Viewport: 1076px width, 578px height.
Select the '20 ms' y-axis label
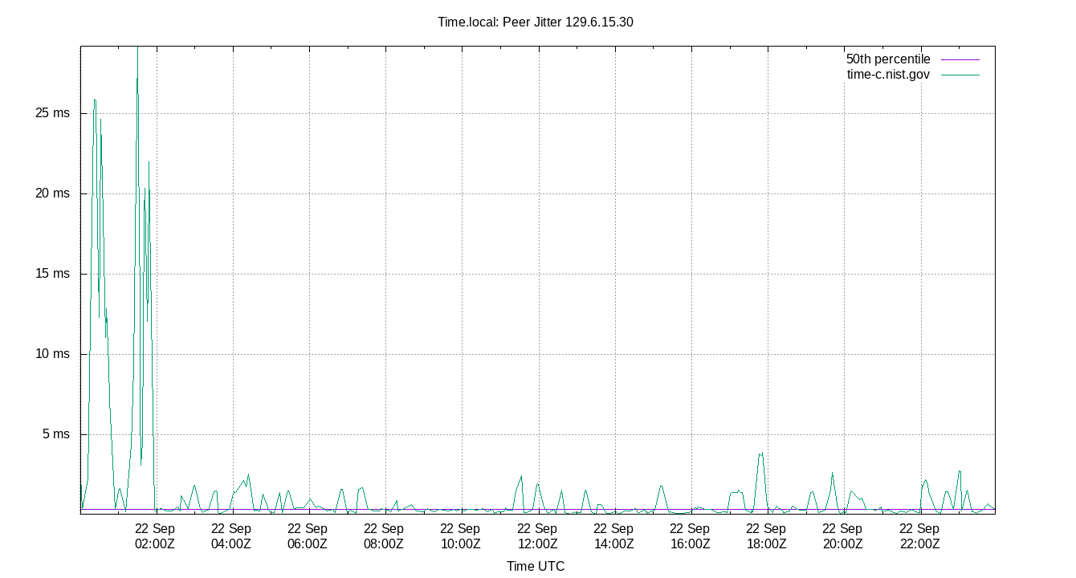pos(53,193)
